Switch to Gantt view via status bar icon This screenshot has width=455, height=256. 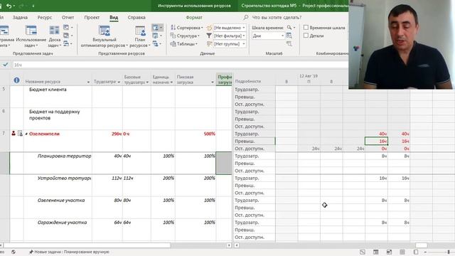tap(363, 252)
